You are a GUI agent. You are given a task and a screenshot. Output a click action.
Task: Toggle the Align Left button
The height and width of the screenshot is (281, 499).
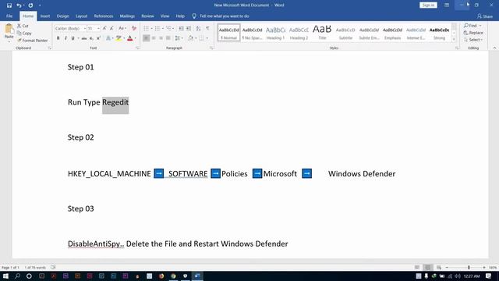tap(146, 38)
